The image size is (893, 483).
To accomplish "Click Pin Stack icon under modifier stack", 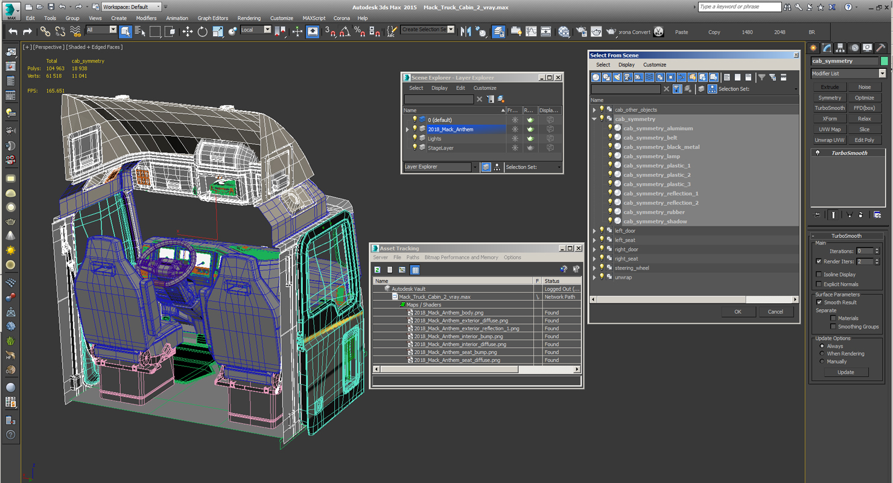I will (817, 214).
